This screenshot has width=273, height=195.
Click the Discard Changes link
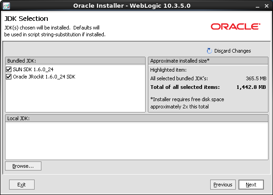click(233, 51)
